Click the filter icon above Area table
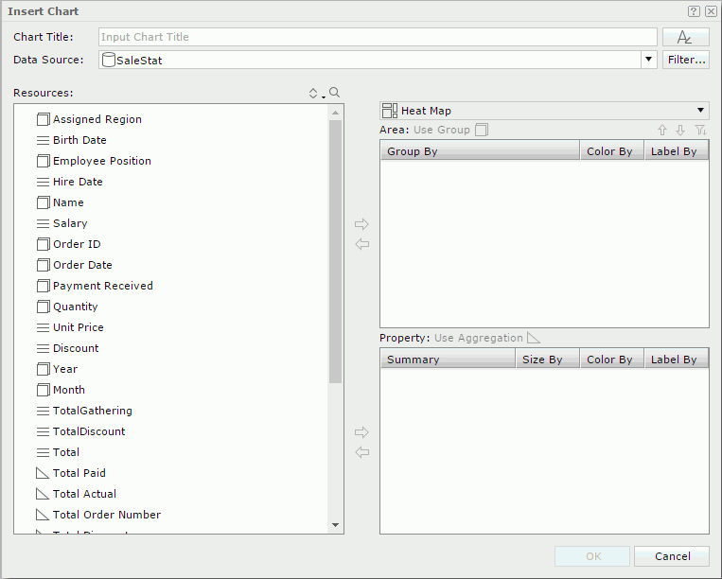The width and height of the screenshot is (722, 579). 699,130
